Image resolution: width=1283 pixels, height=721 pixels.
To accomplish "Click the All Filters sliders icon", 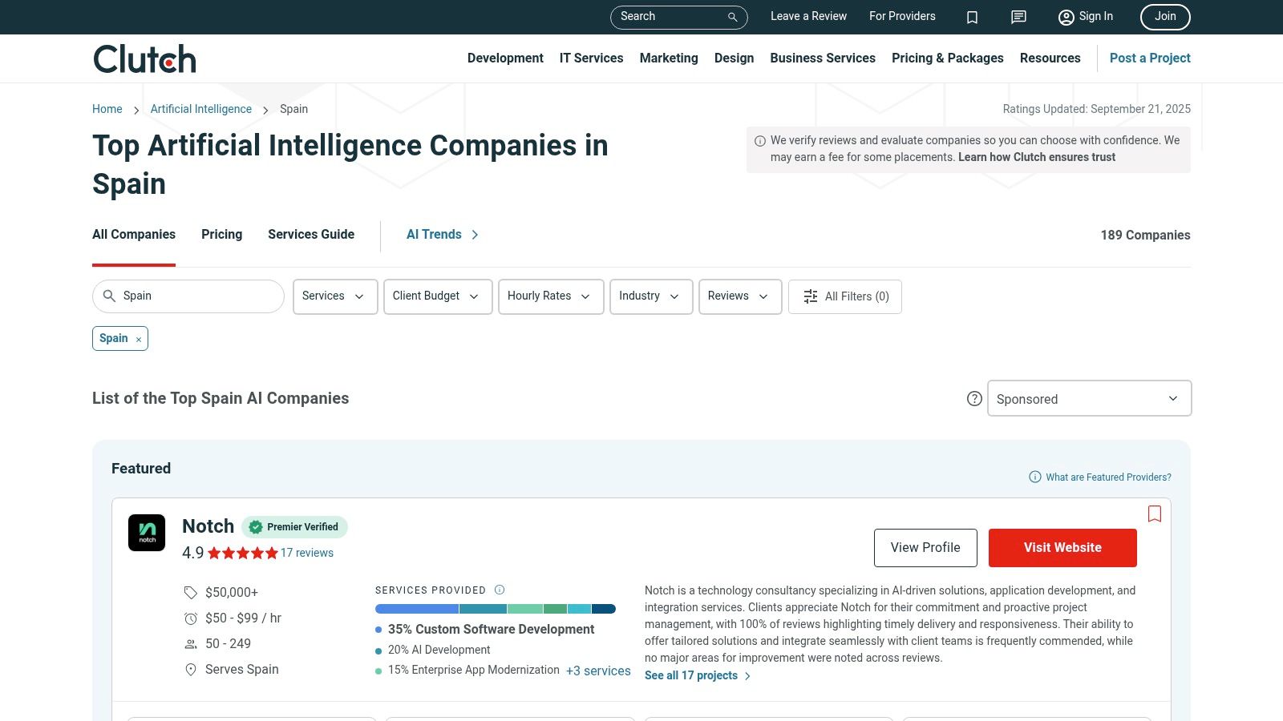I will pyautogui.click(x=811, y=296).
